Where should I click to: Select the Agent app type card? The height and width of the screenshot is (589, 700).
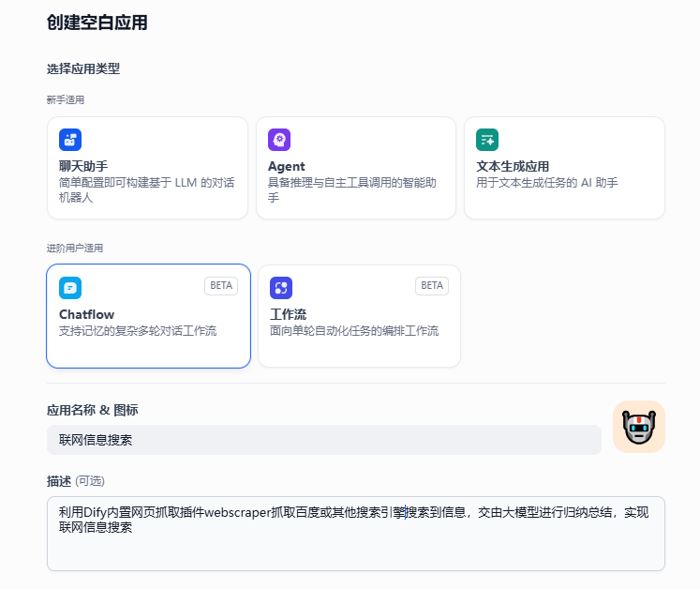click(356, 168)
